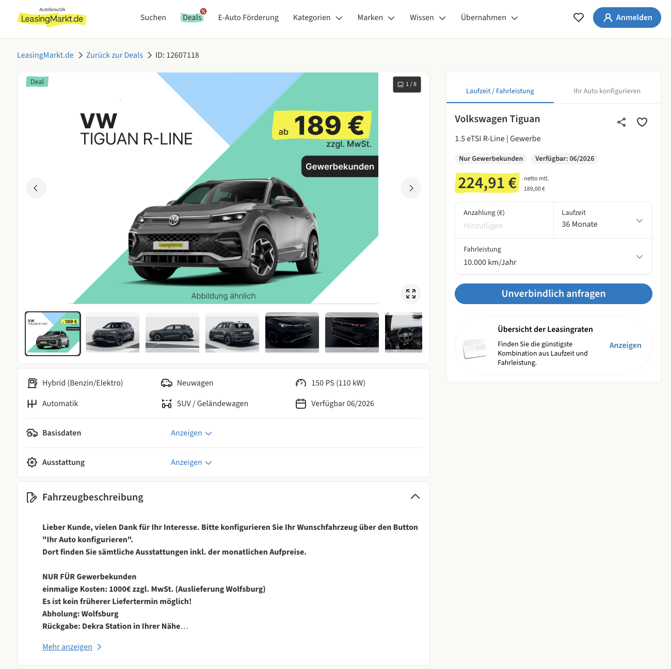Image resolution: width=671 pixels, height=669 pixels.
Task: Open the Laufzeit 36 Monate dropdown
Action: click(x=602, y=220)
